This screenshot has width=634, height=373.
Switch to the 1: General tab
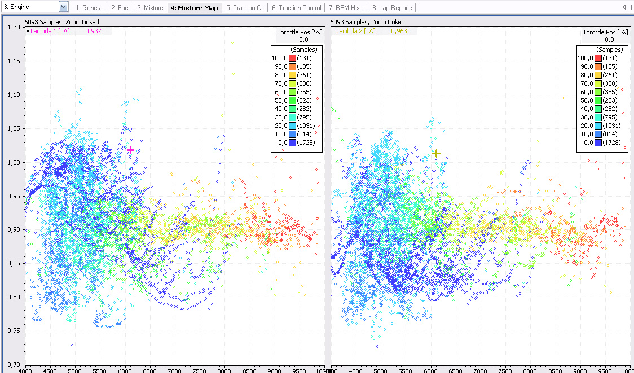click(89, 8)
